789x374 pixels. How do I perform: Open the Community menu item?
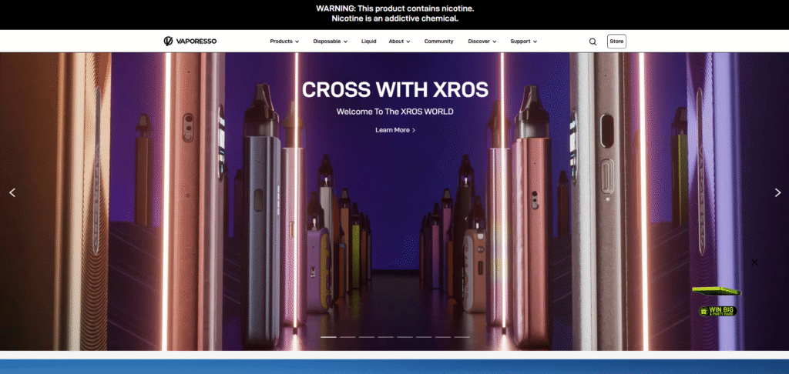tap(438, 42)
